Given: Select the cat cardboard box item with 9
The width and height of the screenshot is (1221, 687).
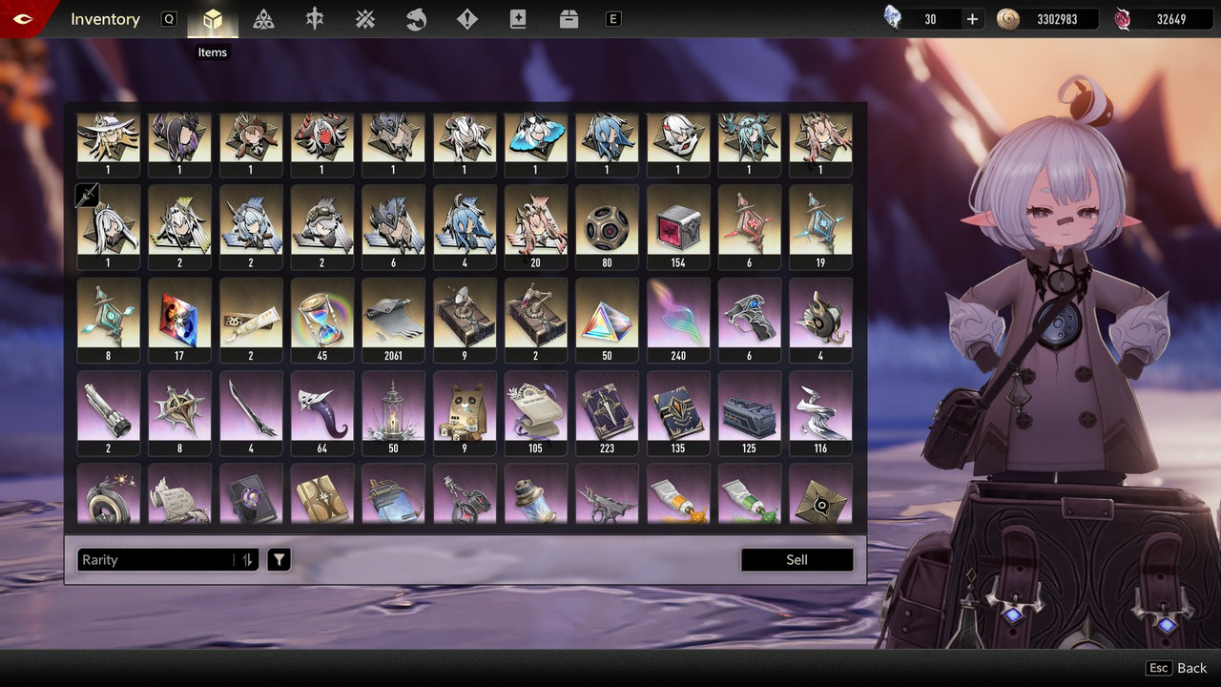Looking at the screenshot, I should [x=464, y=412].
